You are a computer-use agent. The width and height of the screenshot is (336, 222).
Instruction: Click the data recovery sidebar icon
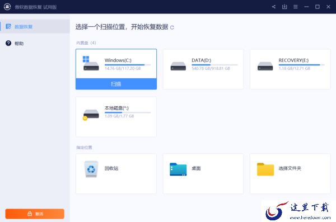coord(8,26)
